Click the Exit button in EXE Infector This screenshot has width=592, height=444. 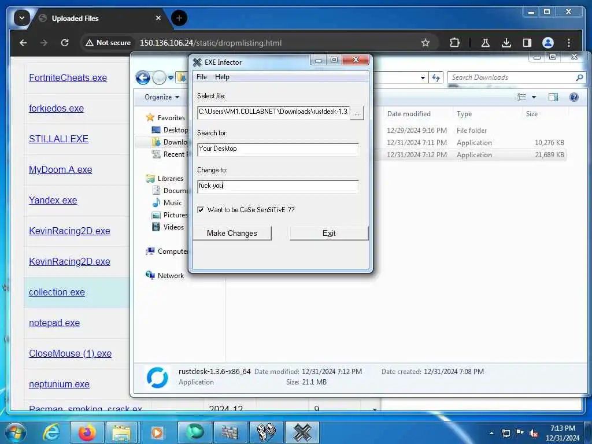pos(329,234)
